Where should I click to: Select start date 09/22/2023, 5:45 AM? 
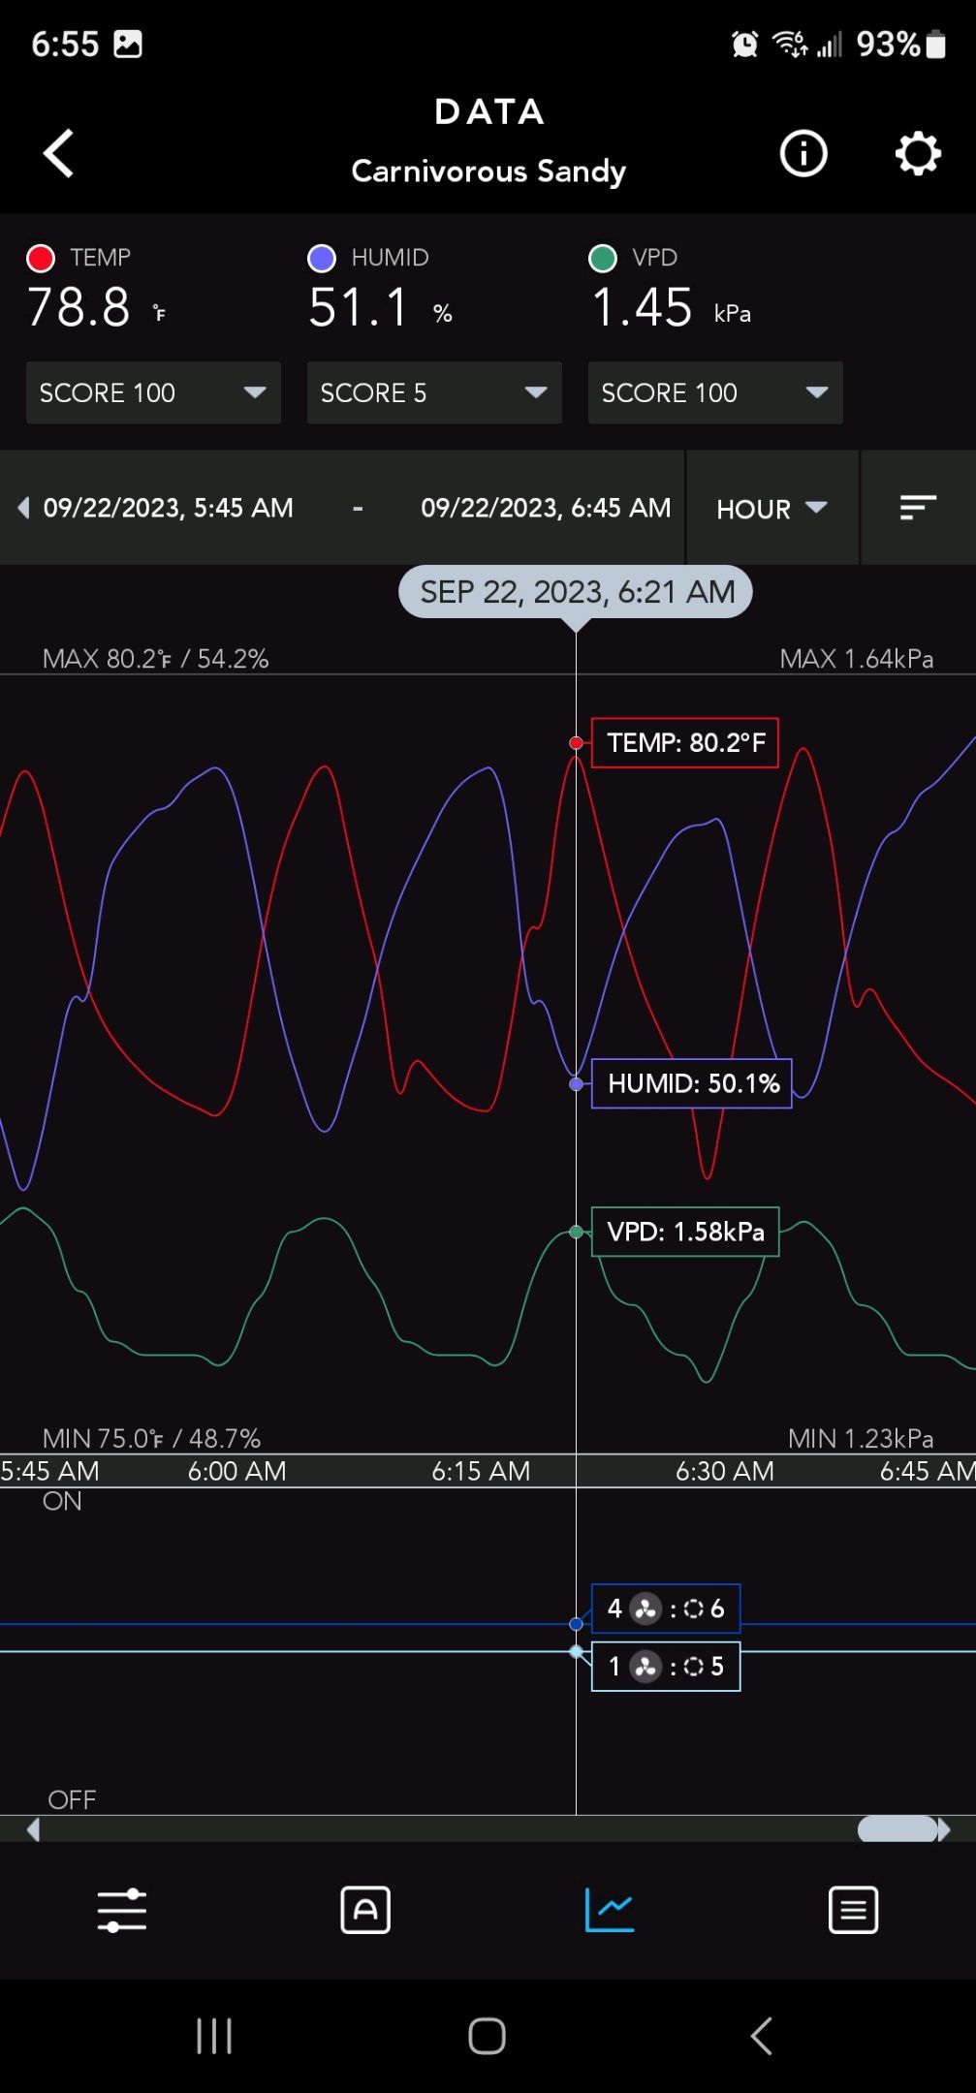[x=169, y=508]
